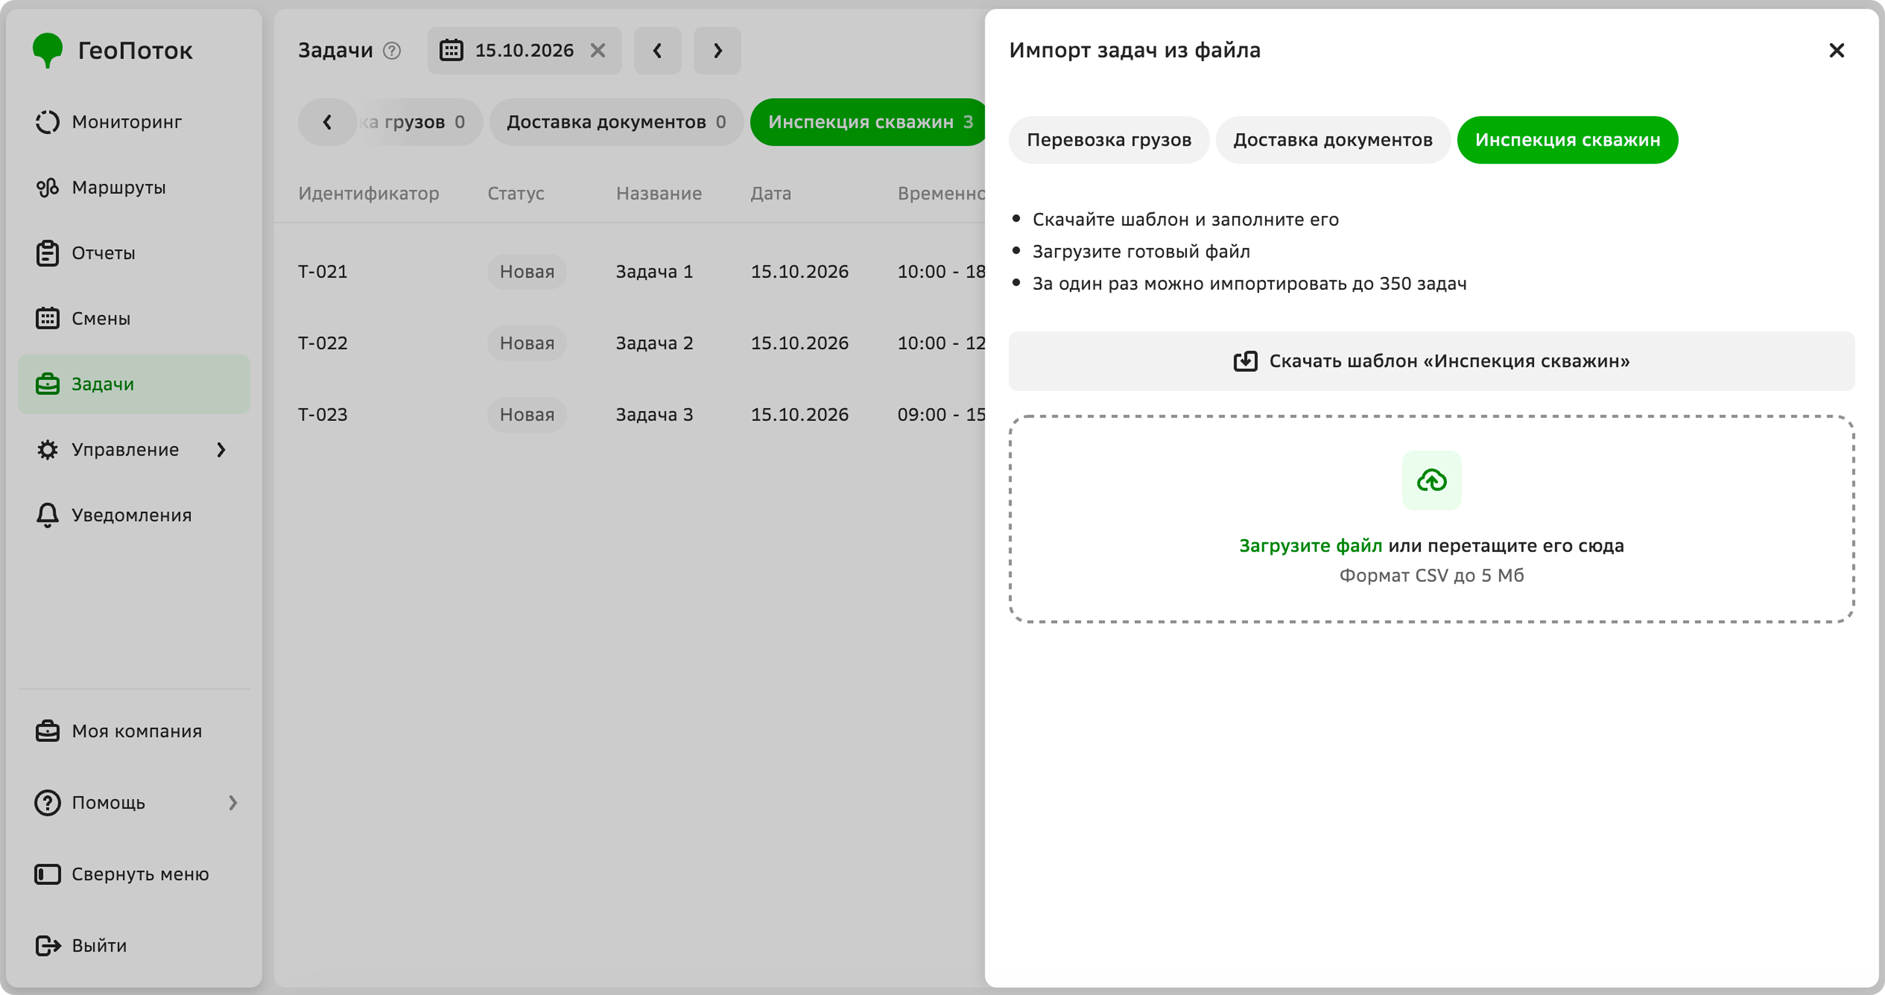Click the cloud upload icon
1885x995 pixels.
pyautogui.click(x=1432, y=481)
